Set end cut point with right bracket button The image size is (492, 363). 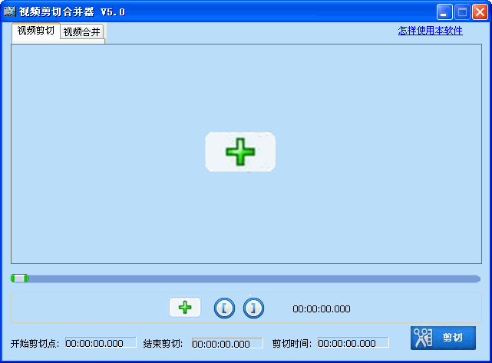253,308
